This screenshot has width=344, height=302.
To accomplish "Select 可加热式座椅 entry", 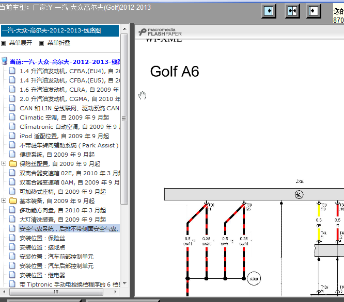I will pyautogui.click(x=62, y=192).
